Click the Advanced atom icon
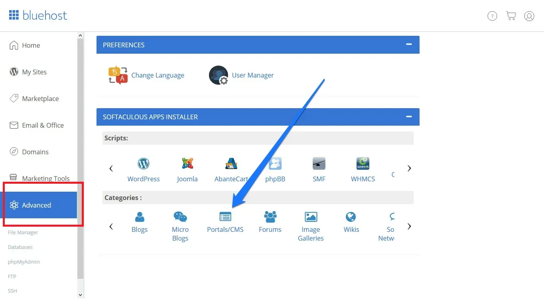This screenshot has width=544, height=305. tap(14, 205)
